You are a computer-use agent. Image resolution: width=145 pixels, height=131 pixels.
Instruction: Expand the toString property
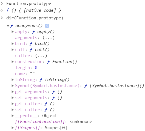pyautogui.click(x=13, y=80)
